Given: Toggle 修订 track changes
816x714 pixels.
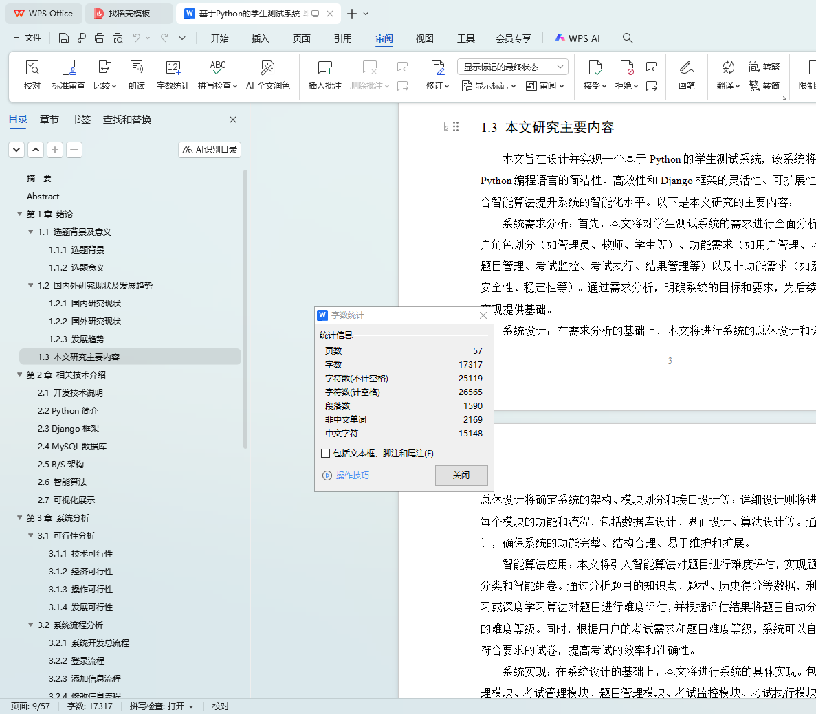Looking at the screenshot, I should click(437, 74).
